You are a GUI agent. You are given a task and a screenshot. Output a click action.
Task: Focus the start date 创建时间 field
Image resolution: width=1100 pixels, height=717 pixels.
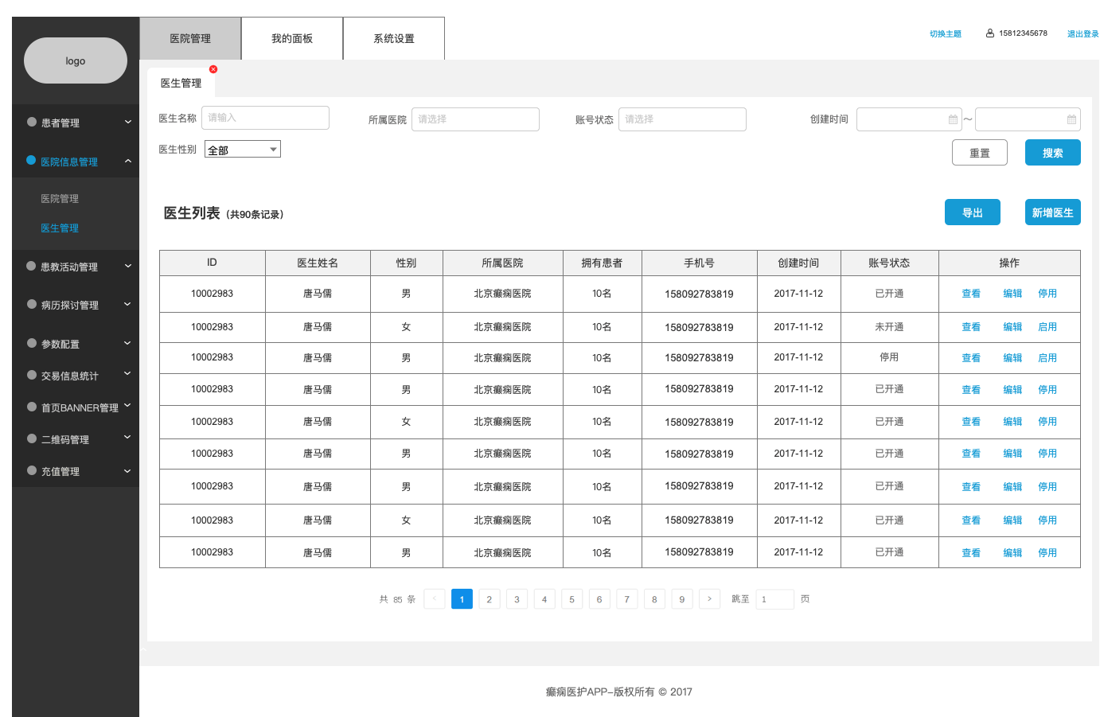click(909, 119)
